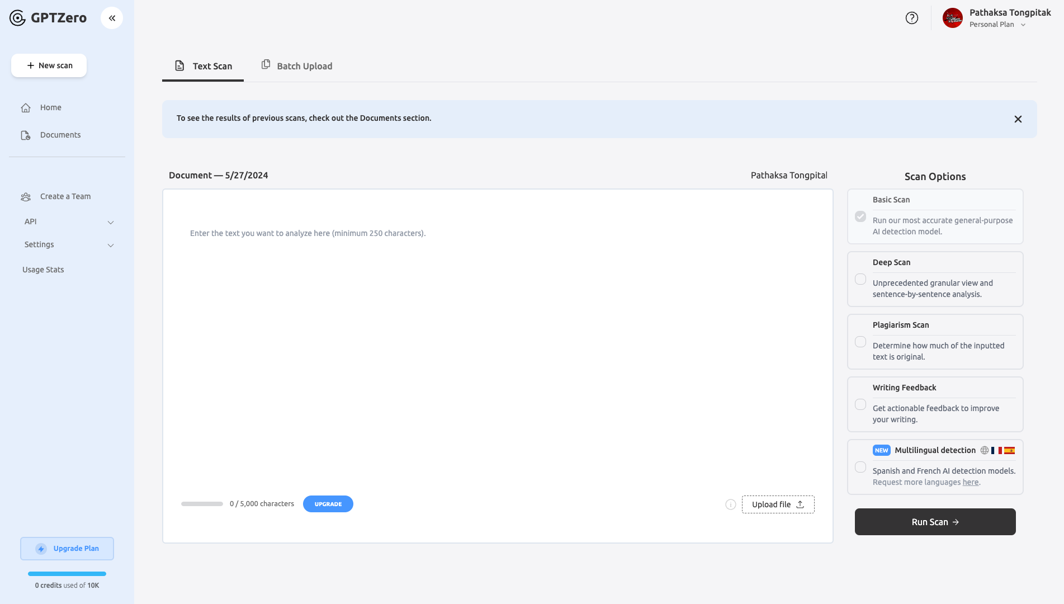Switch to the Batch Upload tab

click(297, 66)
